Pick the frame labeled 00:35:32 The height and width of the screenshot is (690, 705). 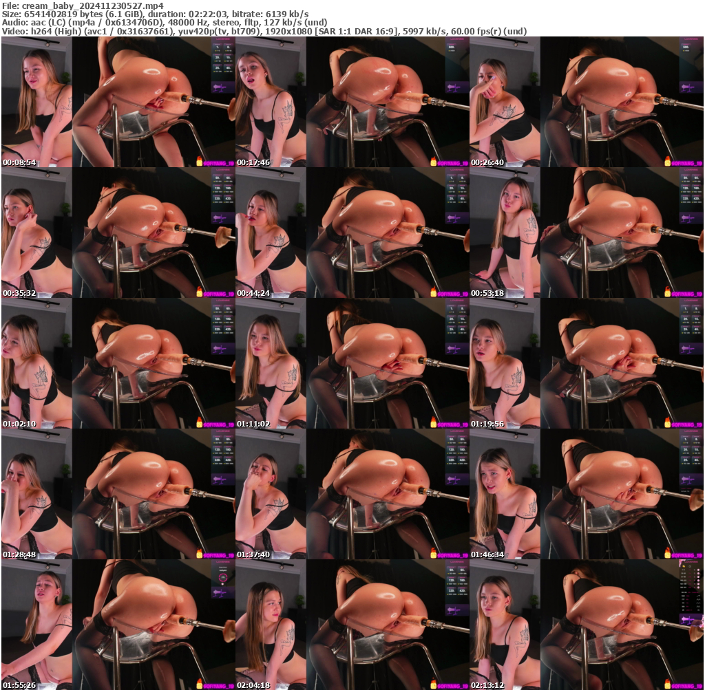tap(118, 233)
